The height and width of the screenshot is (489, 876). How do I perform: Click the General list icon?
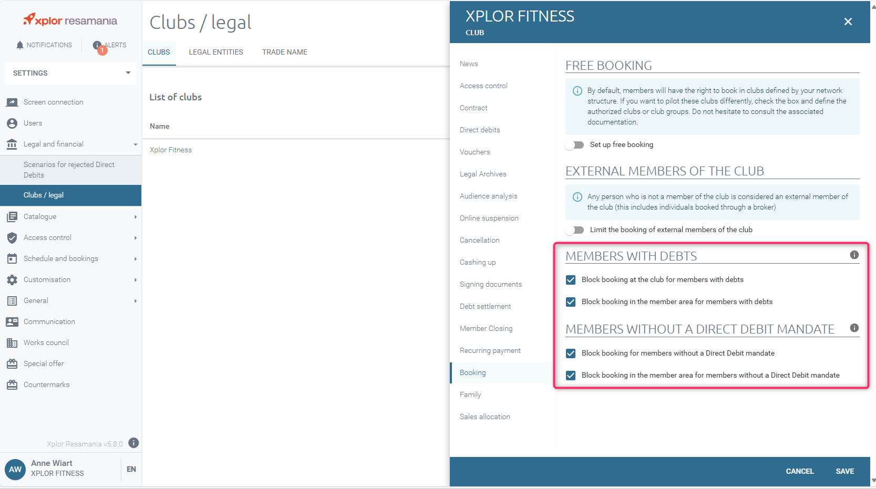pos(12,300)
